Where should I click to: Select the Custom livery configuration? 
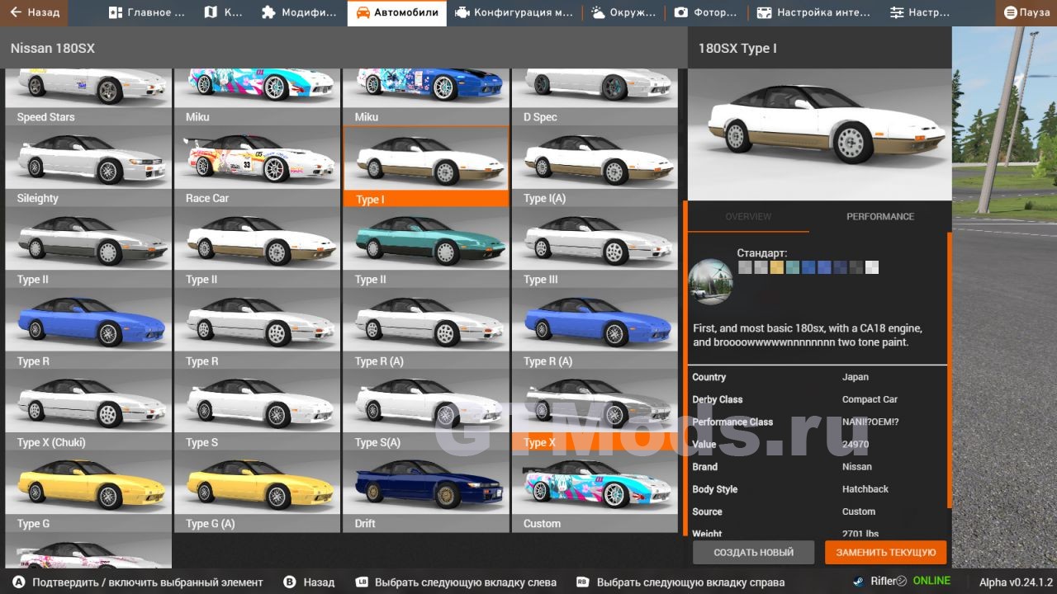(x=595, y=492)
